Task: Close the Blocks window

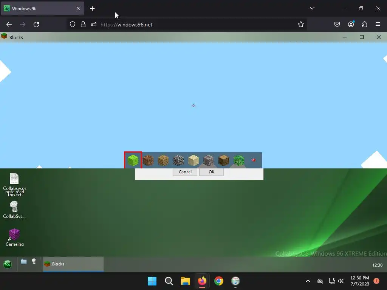Action: pyautogui.click(x=379, y=37)
